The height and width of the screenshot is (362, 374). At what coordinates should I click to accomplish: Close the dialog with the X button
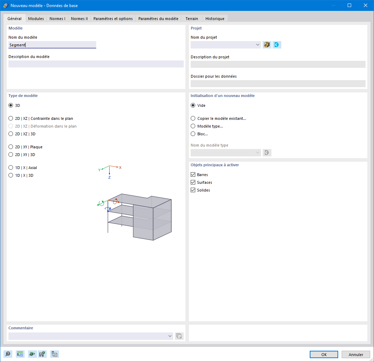[366, 5]
